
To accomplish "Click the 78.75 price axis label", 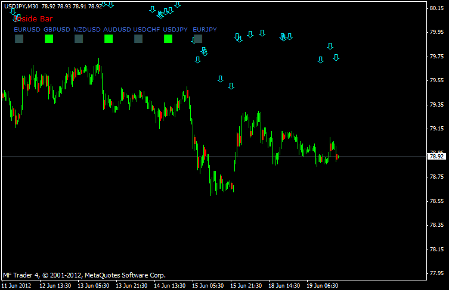I will 436,177.
